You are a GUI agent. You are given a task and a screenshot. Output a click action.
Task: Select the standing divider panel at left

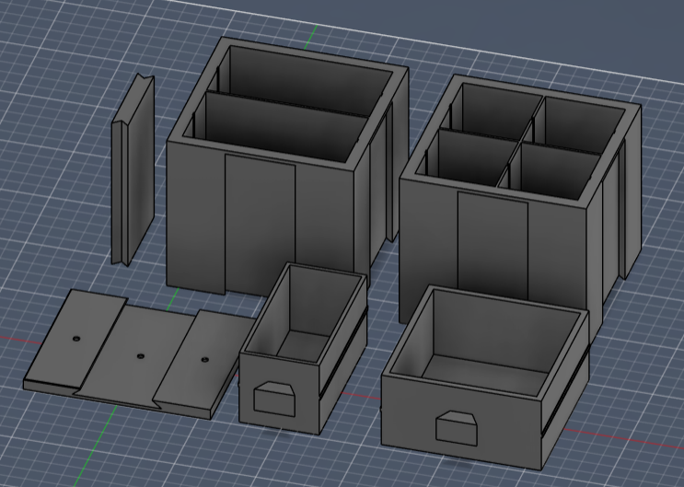coord(133,170)
